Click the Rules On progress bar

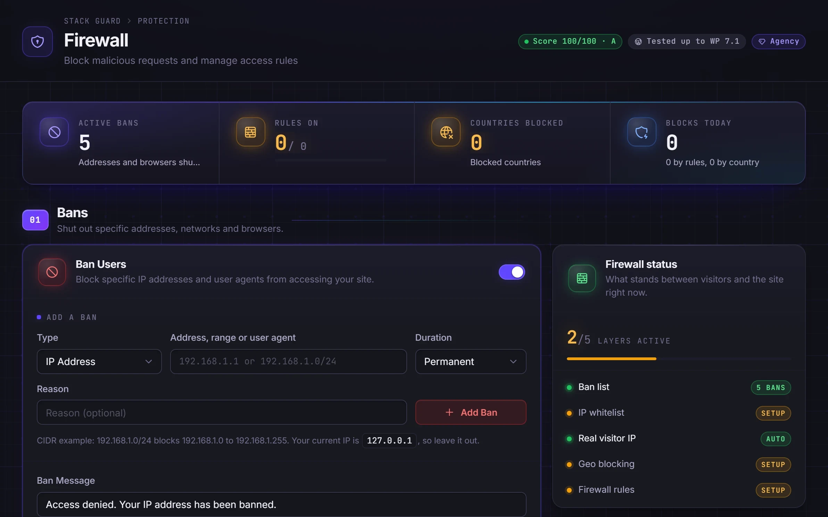(x=331, y=160)
